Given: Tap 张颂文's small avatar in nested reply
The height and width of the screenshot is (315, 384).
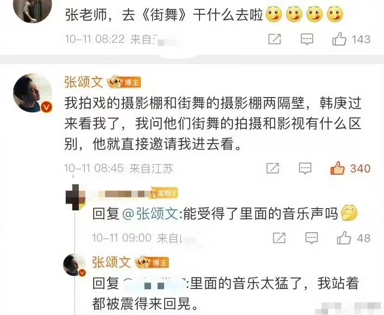Looking at the screenshot, I should (75, 265).
